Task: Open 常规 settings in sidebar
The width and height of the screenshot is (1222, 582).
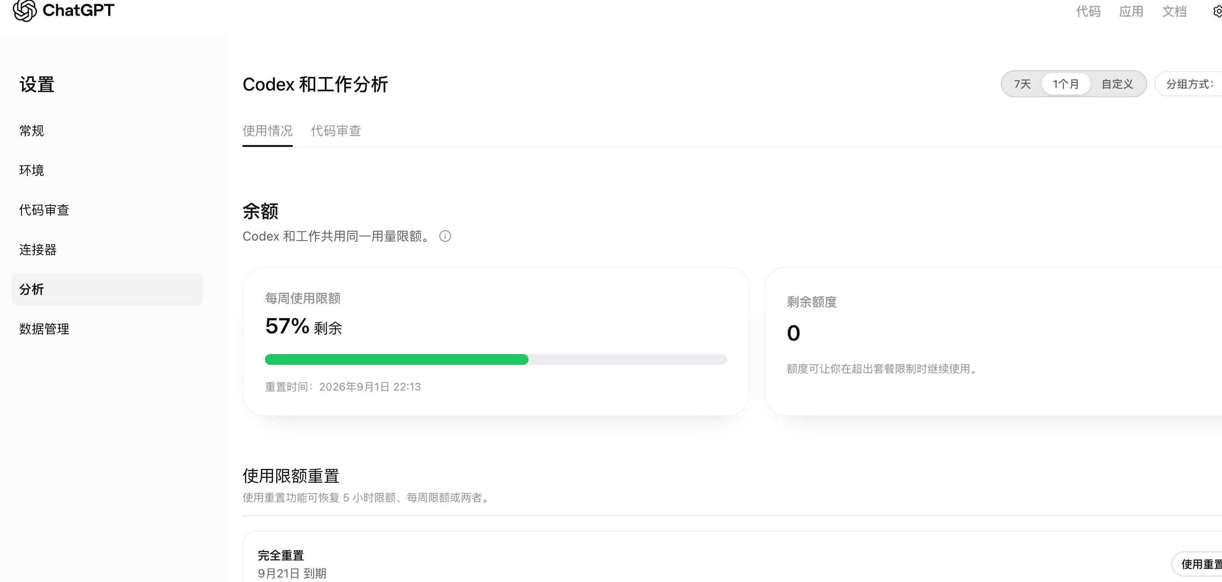Action: click(107, 131)
